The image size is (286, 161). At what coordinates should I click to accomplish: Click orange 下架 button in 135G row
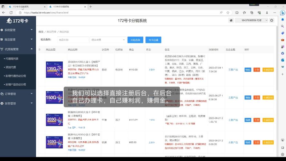[257, 70]
